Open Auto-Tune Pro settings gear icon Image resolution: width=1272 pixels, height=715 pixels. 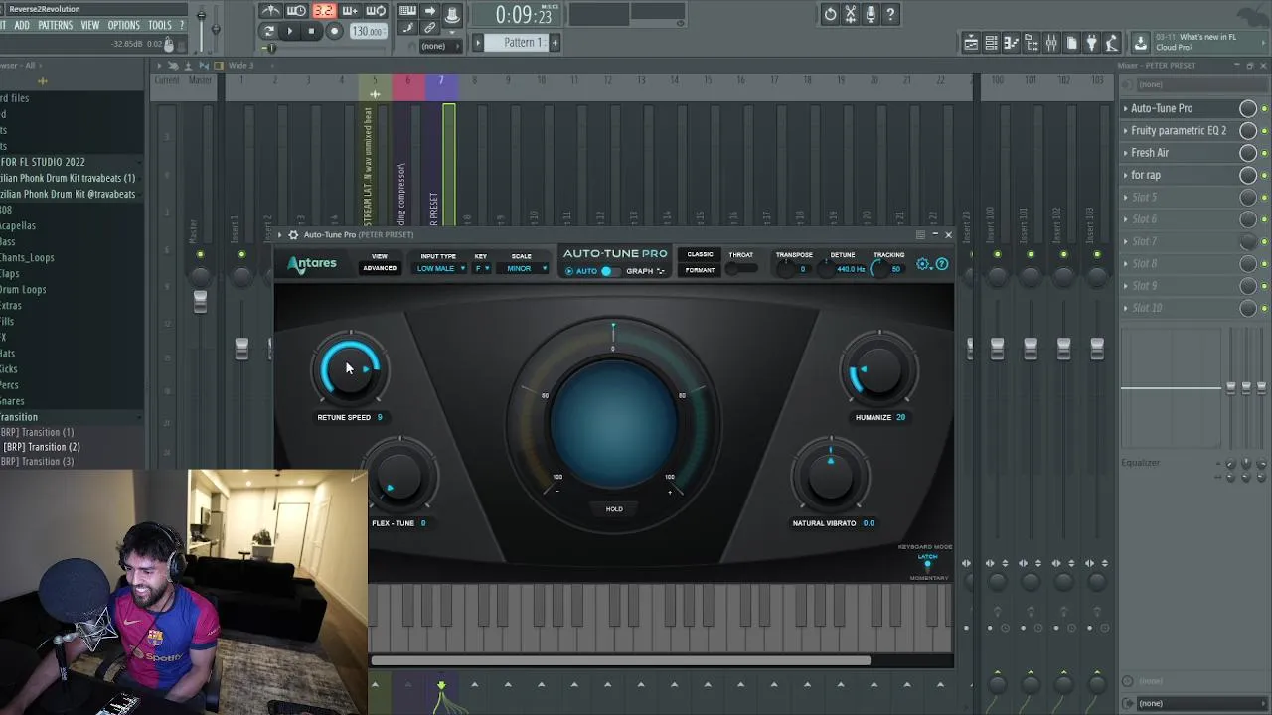pos(923,264)
